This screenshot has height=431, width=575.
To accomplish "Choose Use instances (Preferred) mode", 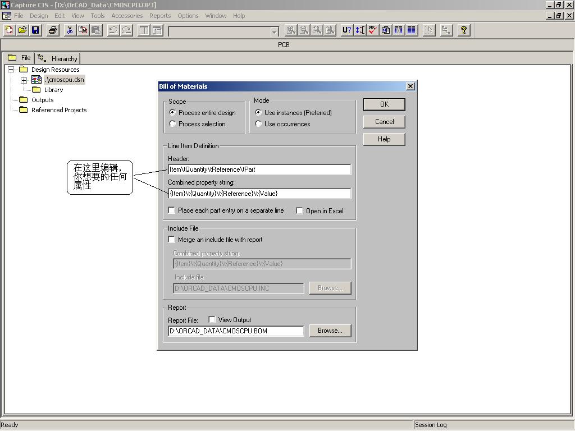I will (258, 112).
